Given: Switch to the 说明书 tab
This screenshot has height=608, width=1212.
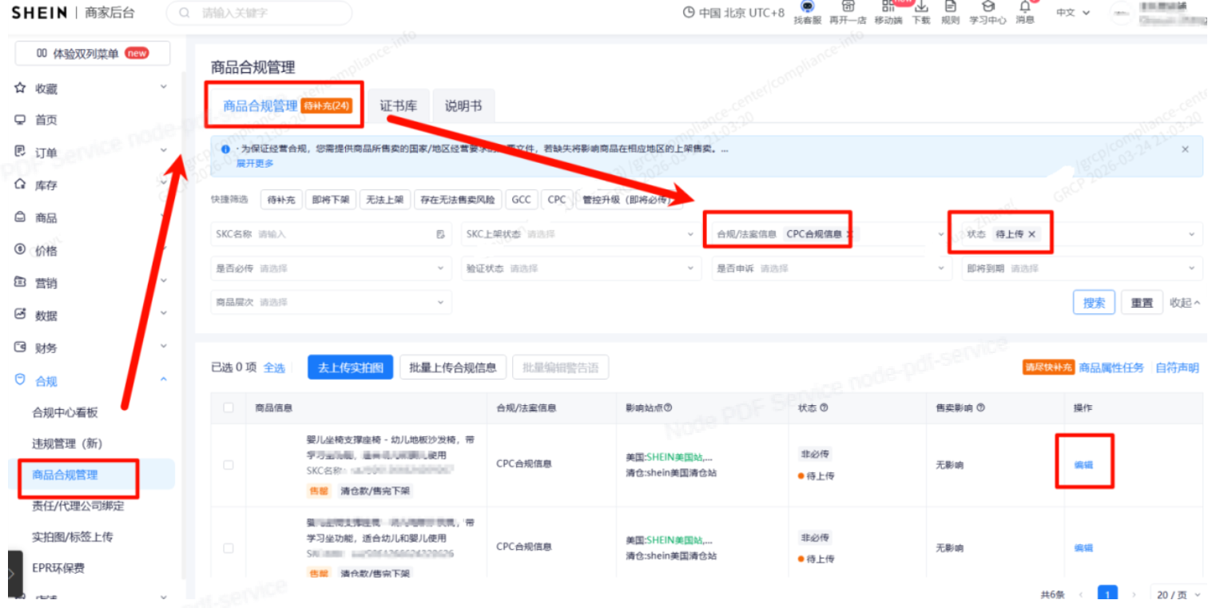Looking at the screenshot, I should (x=463, y=106).
